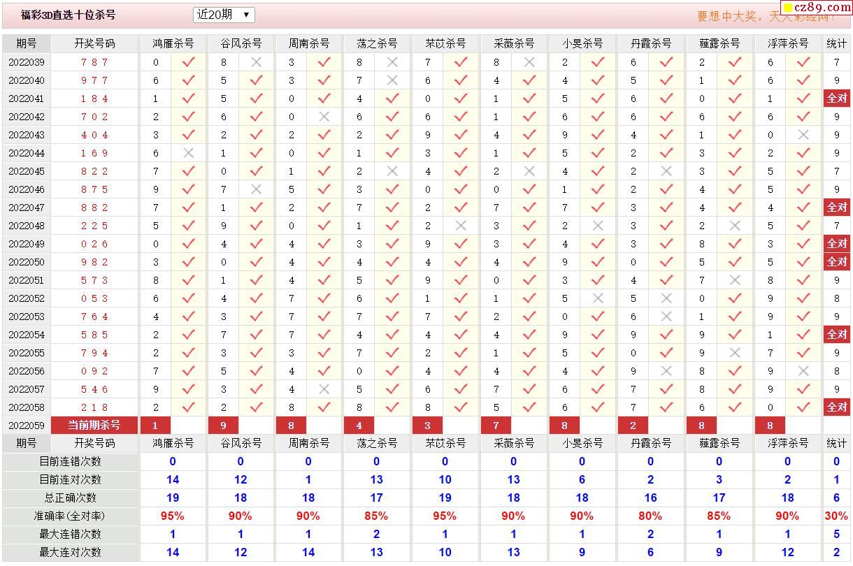Viewport: 853px width, 566px height.
Task: Select current kill number 9 under 谷风杀号
Action: tap(224, 426)
